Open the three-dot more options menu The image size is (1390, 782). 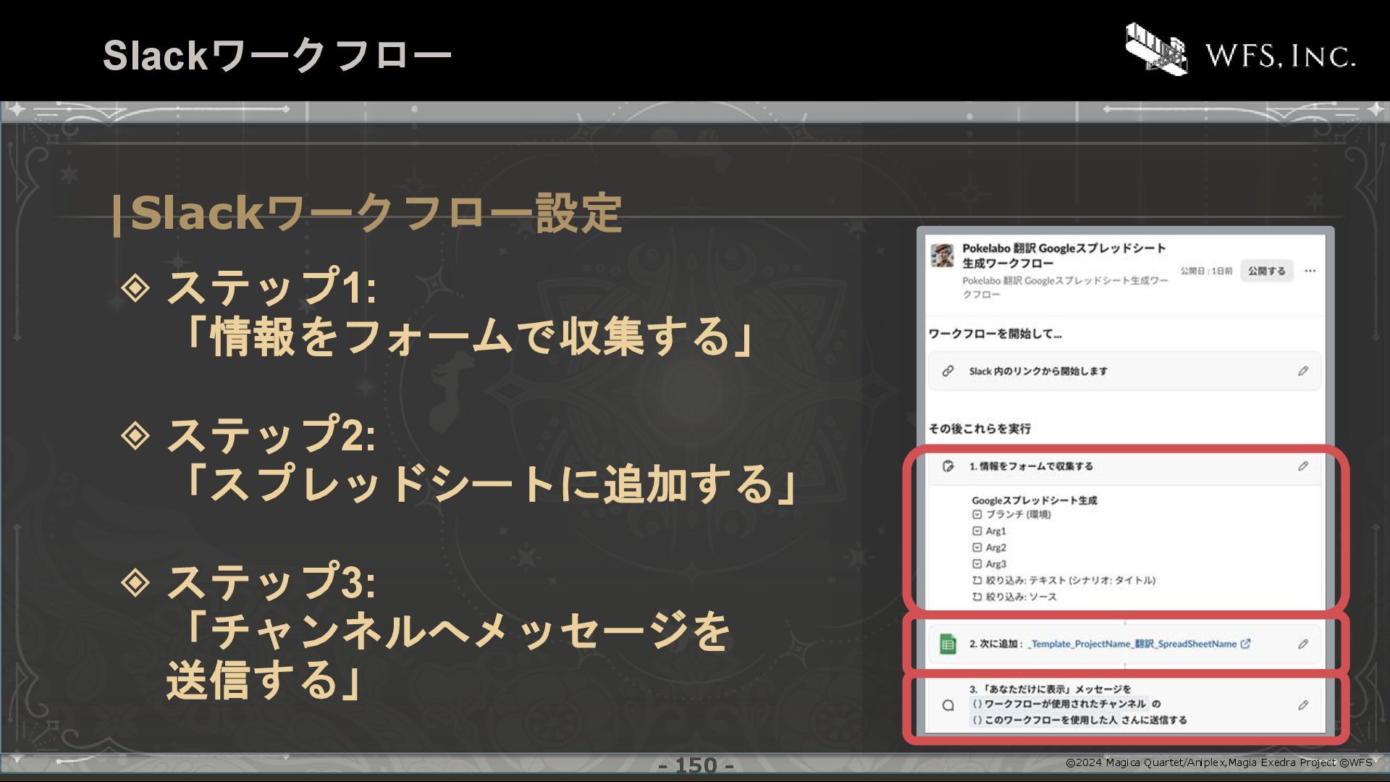click(x=1310, y=271)
